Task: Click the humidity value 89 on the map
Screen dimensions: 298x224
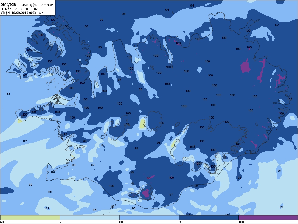Action: [x=53, y=172]
